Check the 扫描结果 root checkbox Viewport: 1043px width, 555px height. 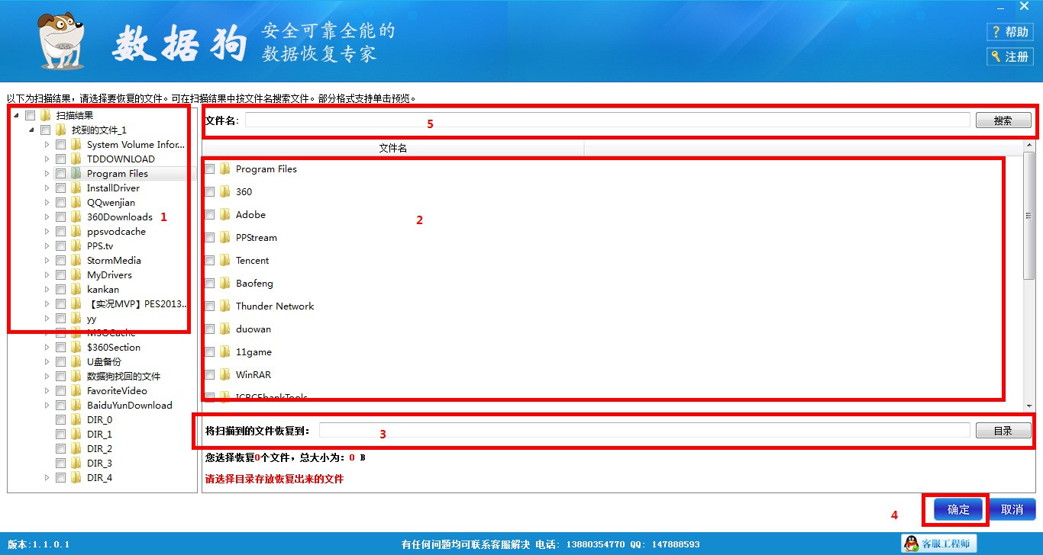[x=30, y=115]
